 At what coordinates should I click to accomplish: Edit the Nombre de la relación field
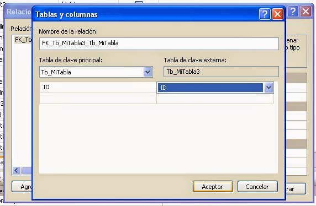159,44
